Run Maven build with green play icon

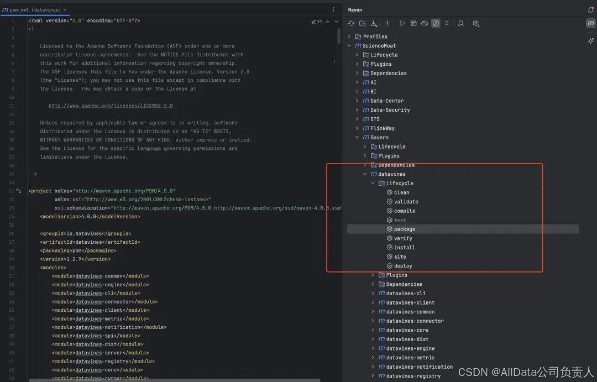(402, 24)
